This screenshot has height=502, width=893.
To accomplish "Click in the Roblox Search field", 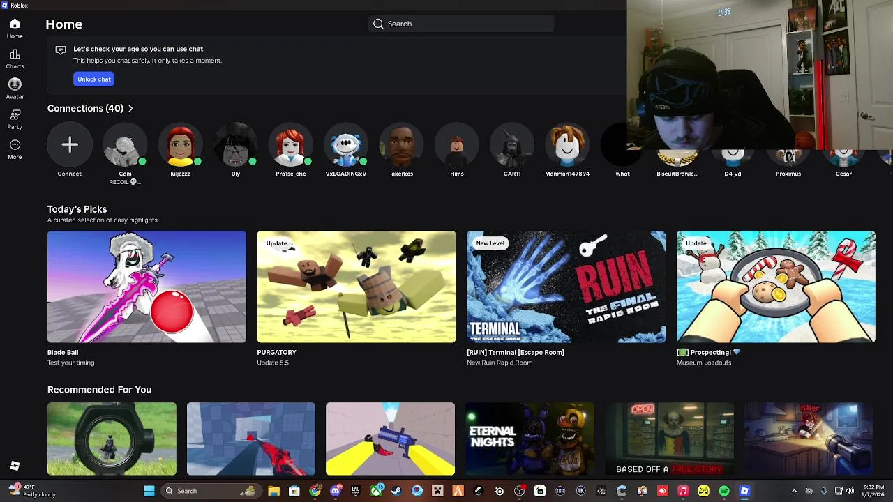I will point(461,24).
